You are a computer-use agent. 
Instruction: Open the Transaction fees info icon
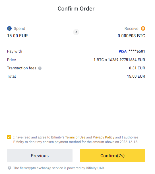40,68
